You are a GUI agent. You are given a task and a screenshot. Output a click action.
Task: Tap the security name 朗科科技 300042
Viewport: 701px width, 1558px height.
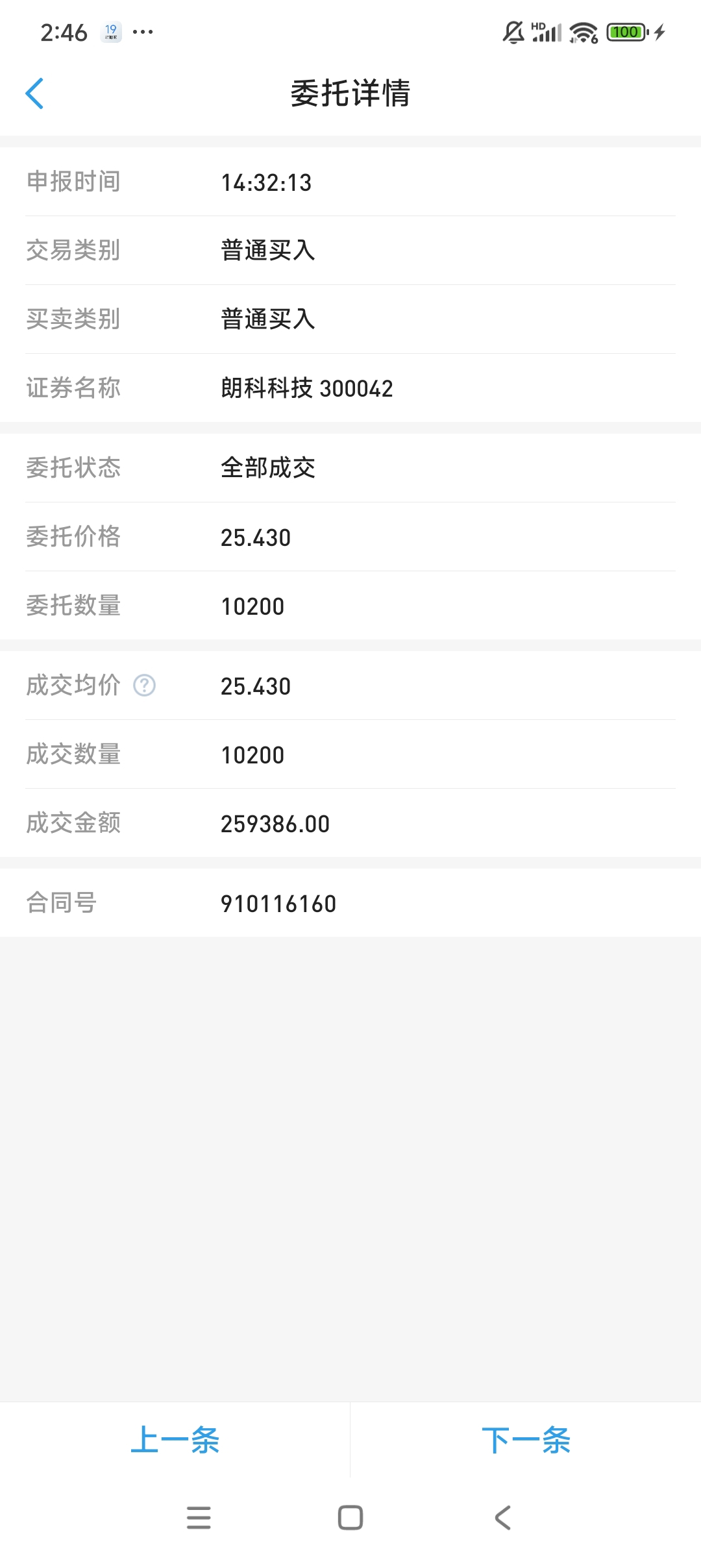[307, 388]
